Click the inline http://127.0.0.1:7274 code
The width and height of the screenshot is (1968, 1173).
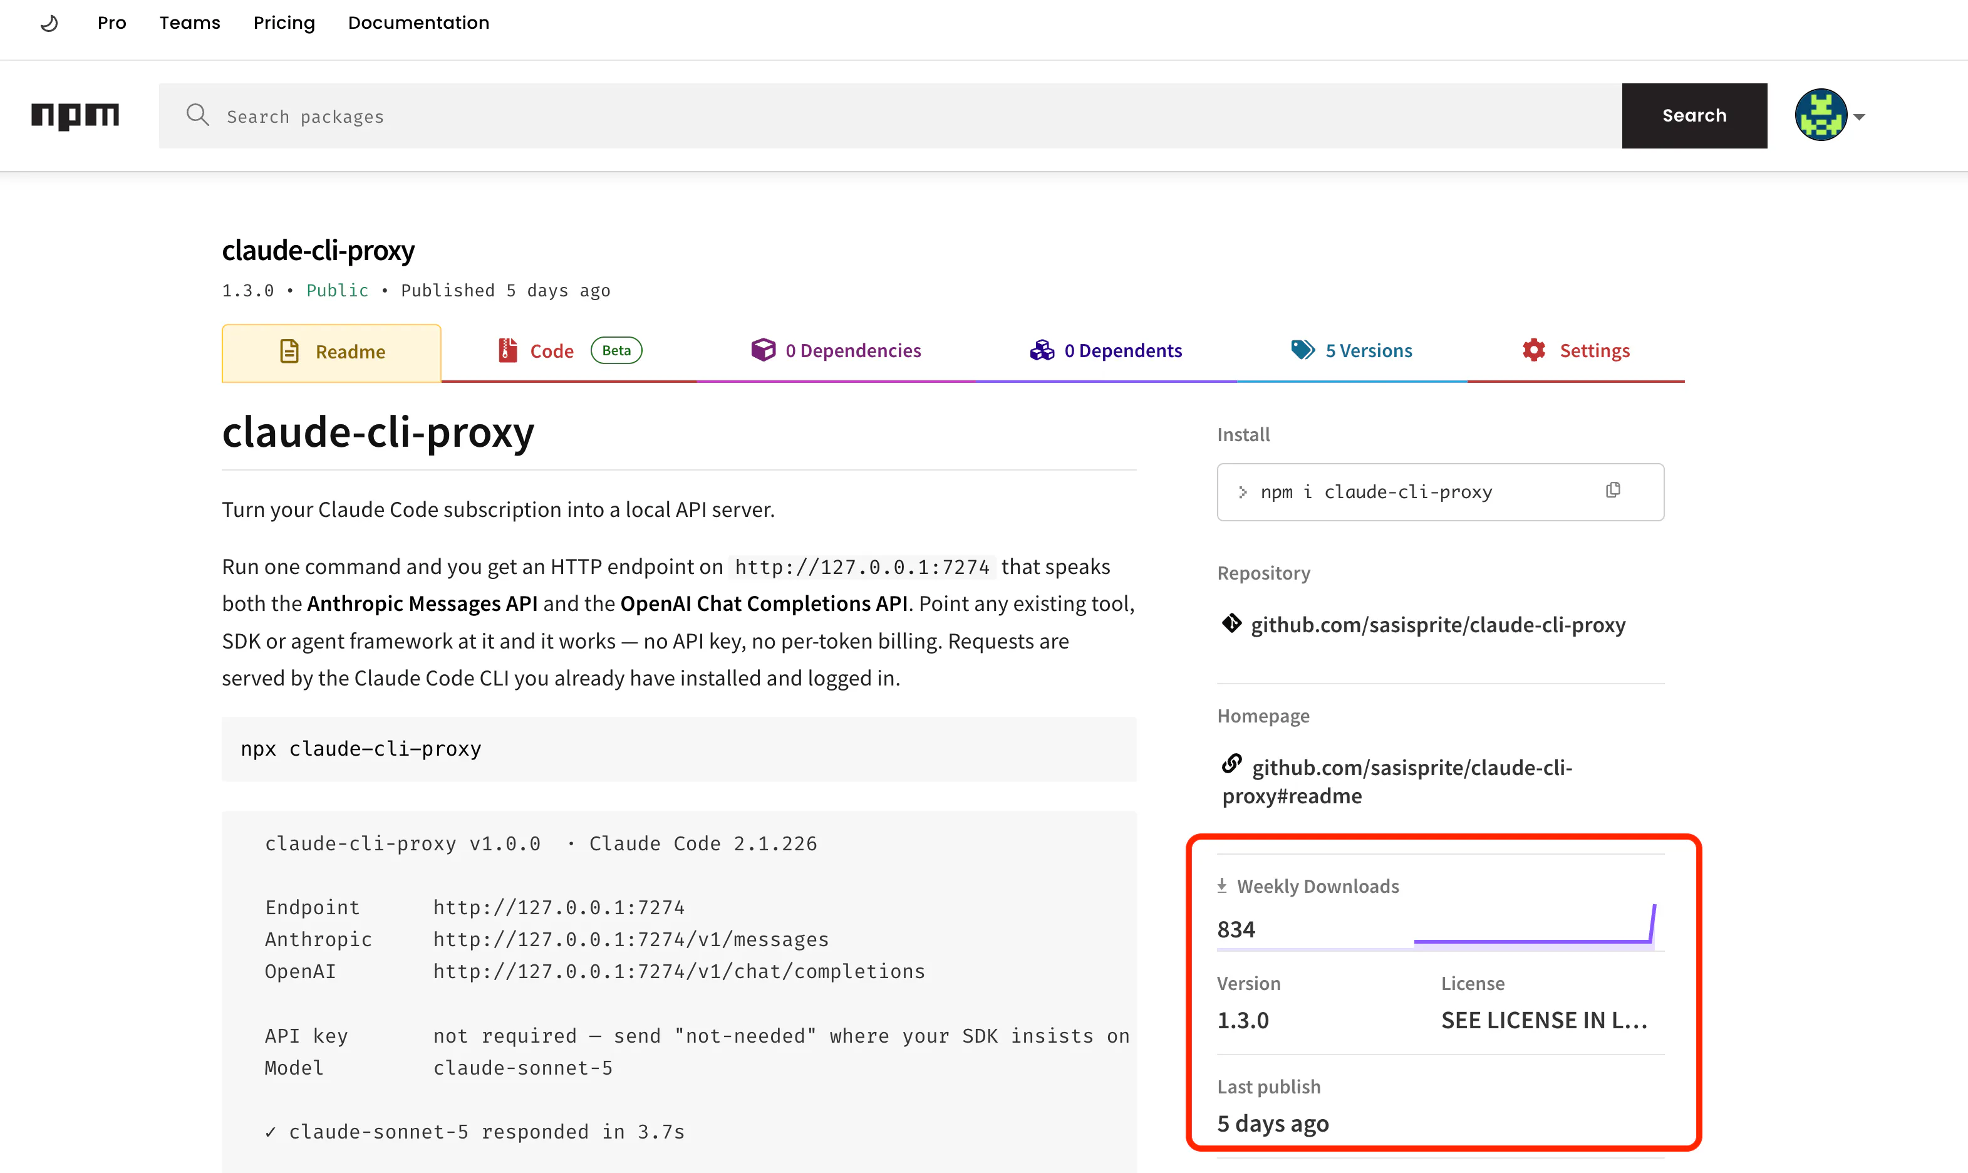(862, 566)
